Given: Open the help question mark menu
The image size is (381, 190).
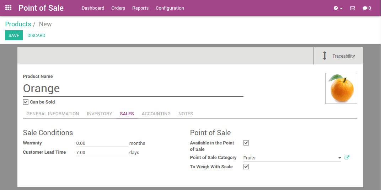Looking at the screenshot, I should click(336, 8).
